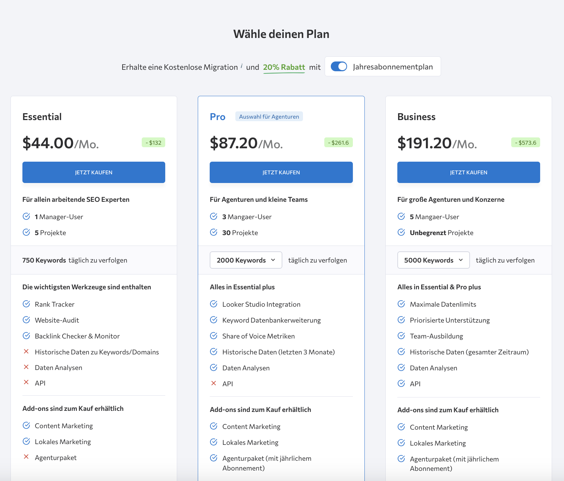Click the checkmark beside Maximale Datenlimits
This screenshot has height=481, width=564.
401,304
